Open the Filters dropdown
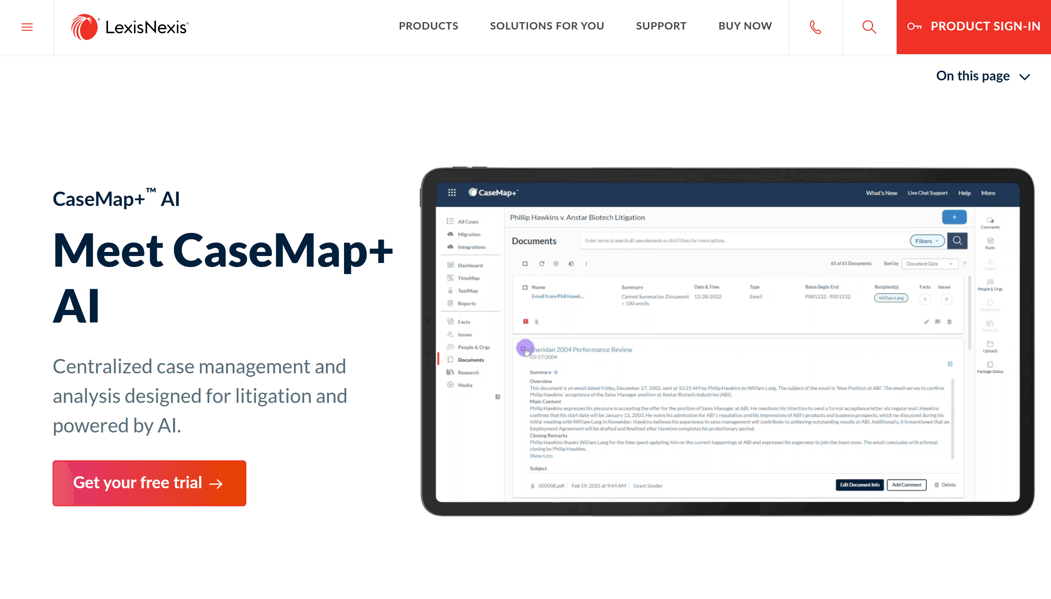The width and height of the screenshot is (1051, 599). tap(926, 241)
